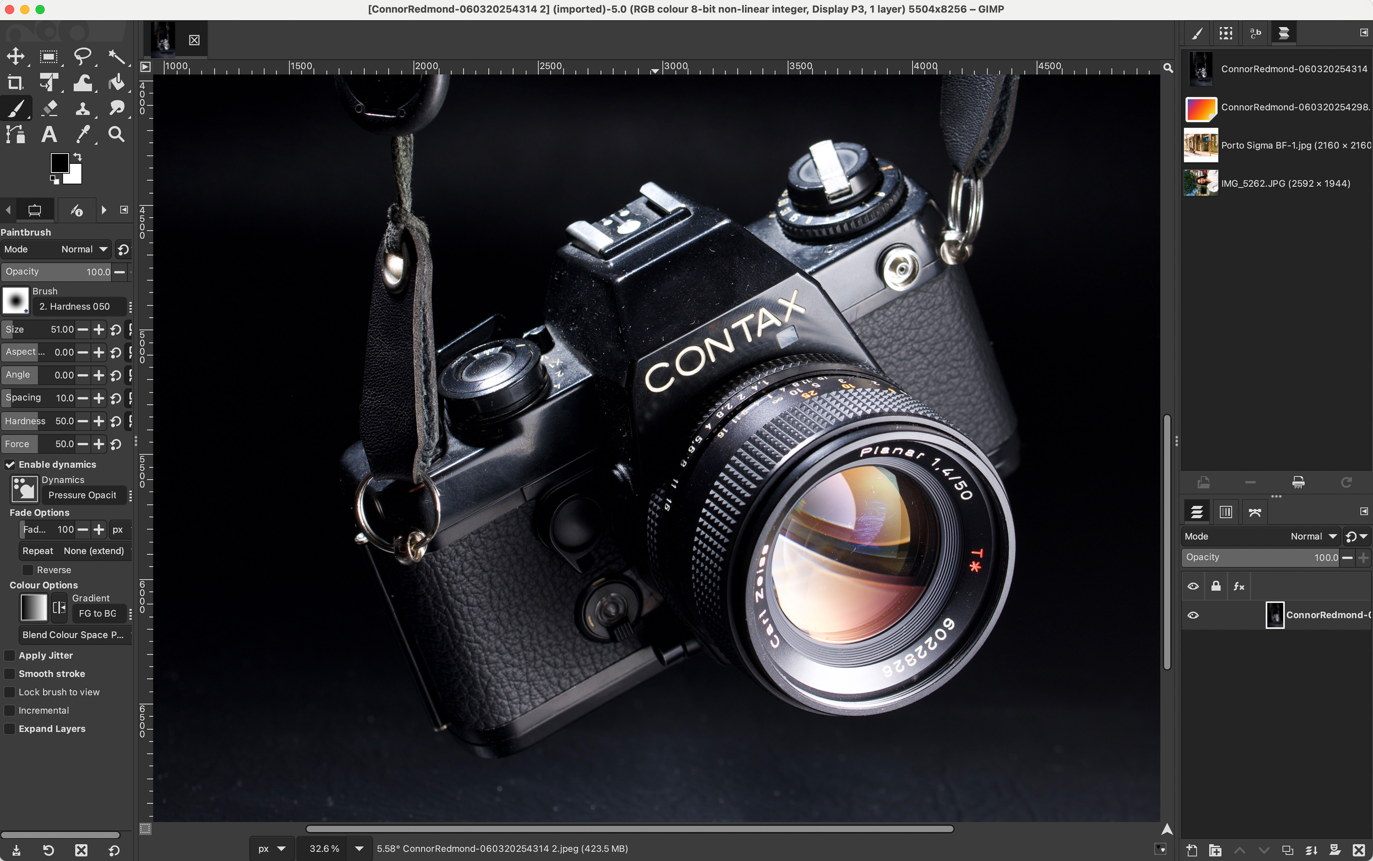Close the image tab with X button
The height and width of the screenshot is (861, 1373).
pos(195,40)
